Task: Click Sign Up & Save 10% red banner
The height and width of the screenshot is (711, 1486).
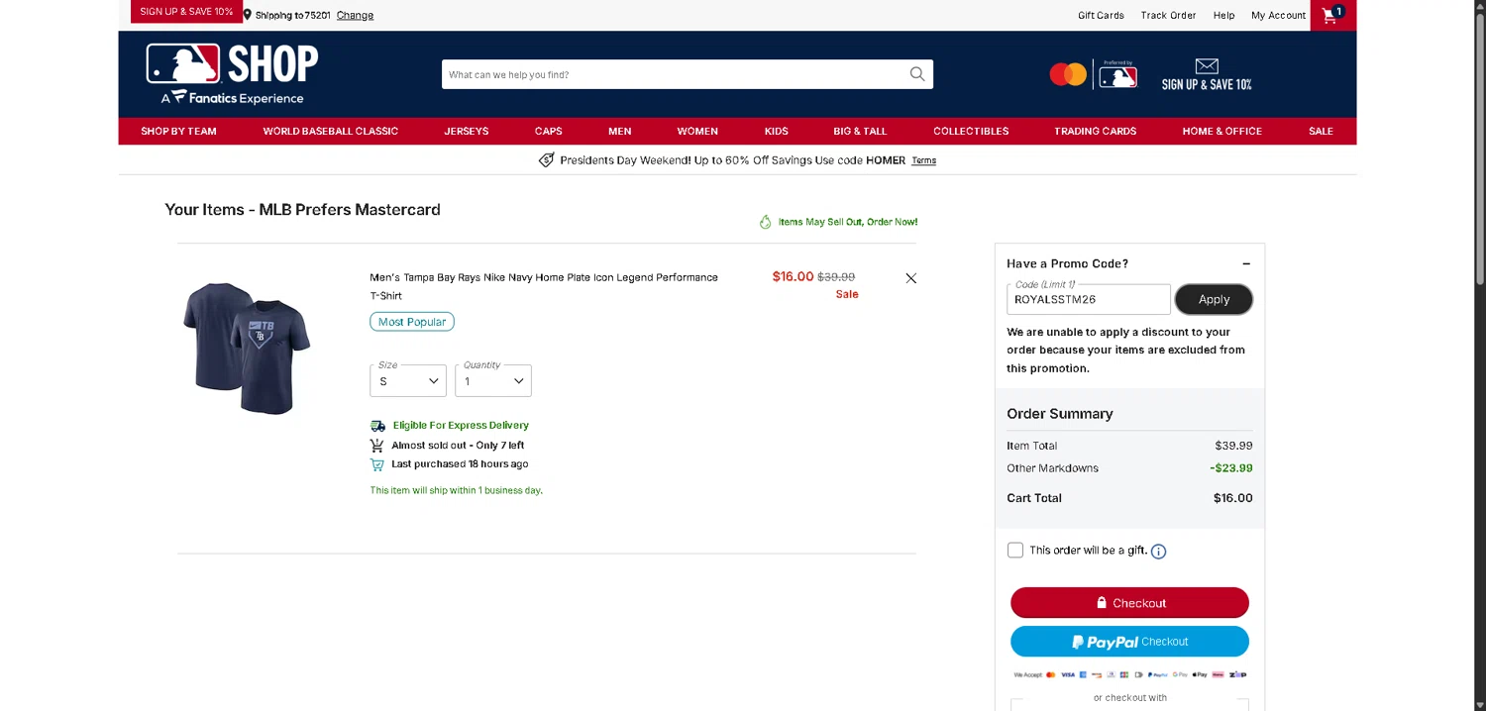Action: tap(186, 12)
